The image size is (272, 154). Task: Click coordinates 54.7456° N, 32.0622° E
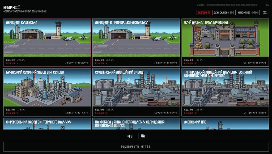[x=166, y=113]
